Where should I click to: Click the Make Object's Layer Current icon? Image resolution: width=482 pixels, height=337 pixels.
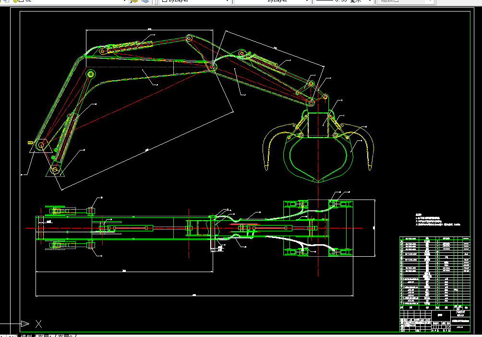click(134, 1)
